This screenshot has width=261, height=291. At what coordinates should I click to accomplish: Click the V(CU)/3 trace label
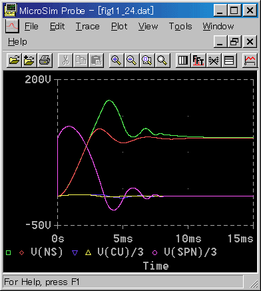tap(121, 252)
